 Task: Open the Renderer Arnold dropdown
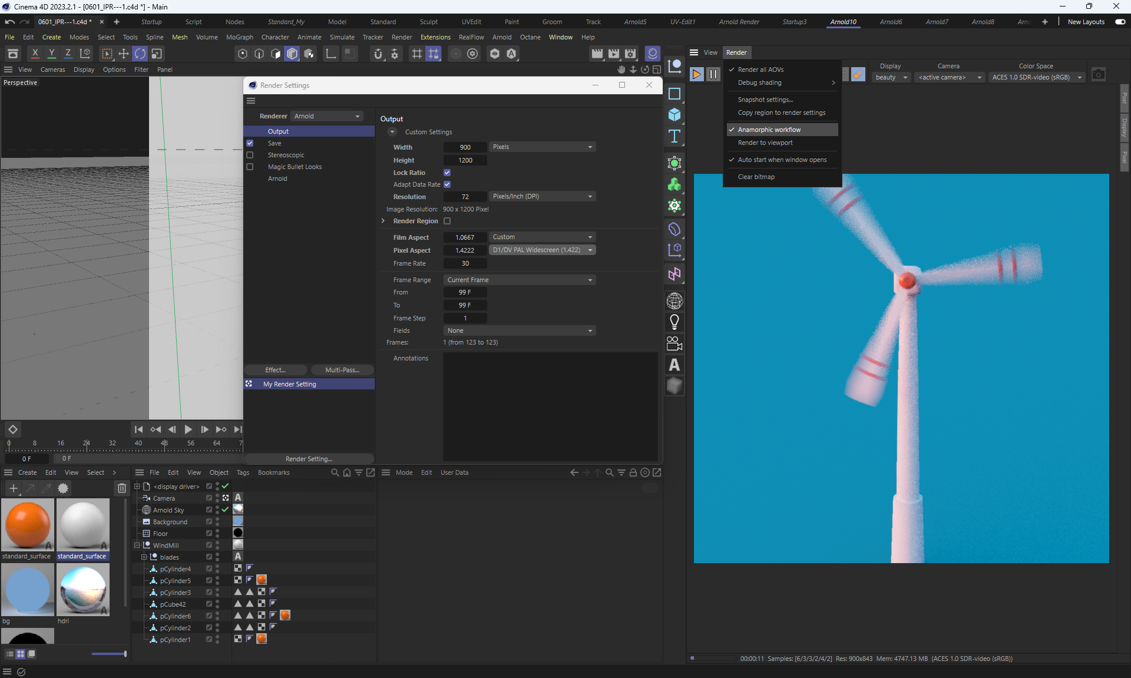tap(327, 116)
